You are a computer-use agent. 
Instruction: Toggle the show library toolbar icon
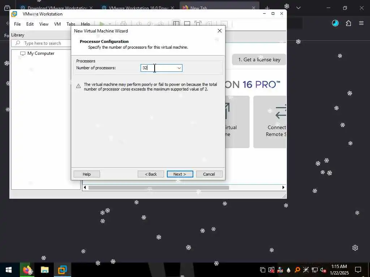point(176,23)
